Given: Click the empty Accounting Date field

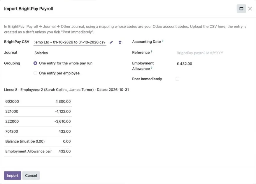Looking at the screenshot, I should coord(214,42).
